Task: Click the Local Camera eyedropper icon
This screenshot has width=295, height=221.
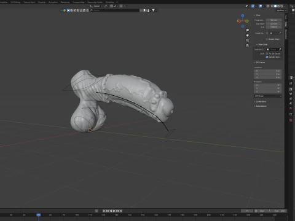Action: click(280, 33)
